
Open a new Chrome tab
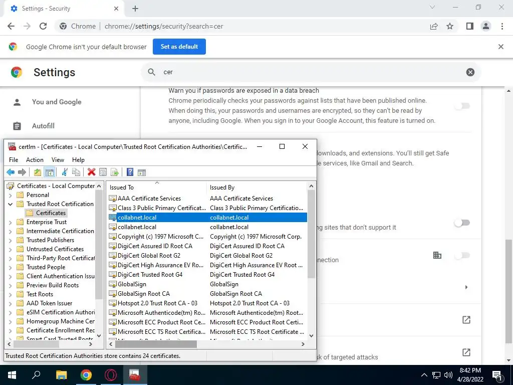135,9
